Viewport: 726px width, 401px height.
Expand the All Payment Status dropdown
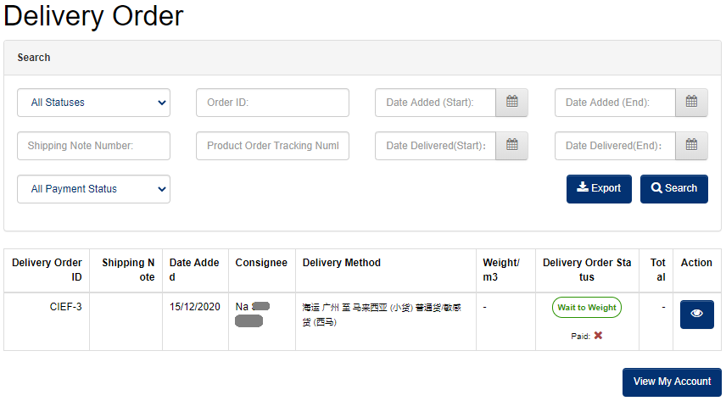click(x=93, y=189)
